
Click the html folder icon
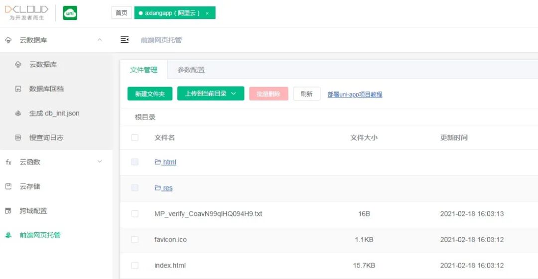pyautogui.click(x=157, y=162)
